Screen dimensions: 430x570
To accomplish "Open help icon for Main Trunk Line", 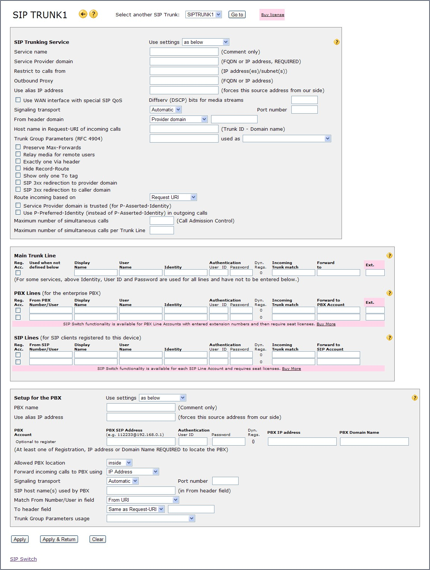I will (389, 255).
